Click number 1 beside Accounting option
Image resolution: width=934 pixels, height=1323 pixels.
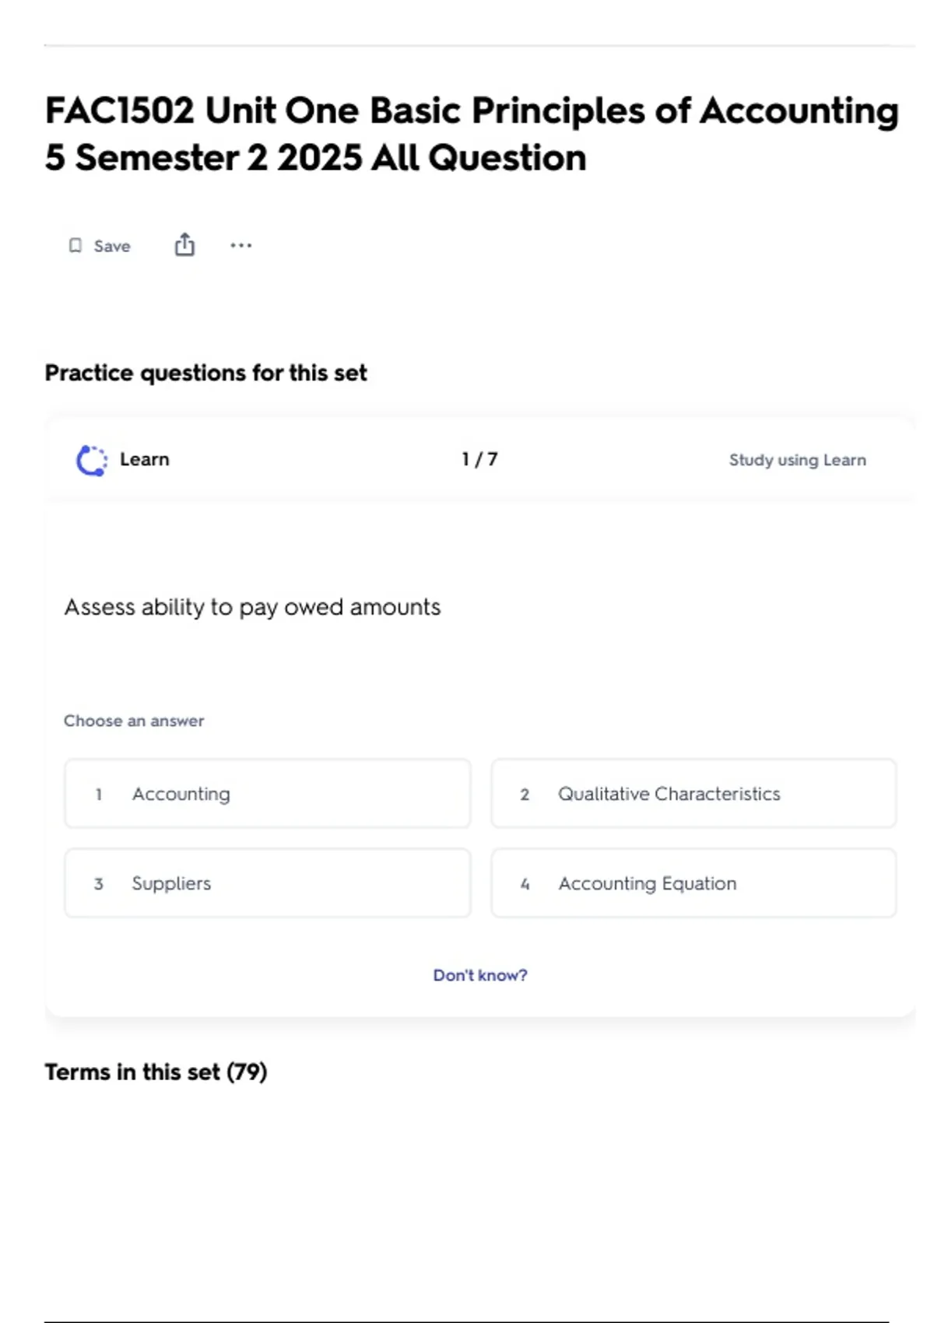tap(99, 795)
